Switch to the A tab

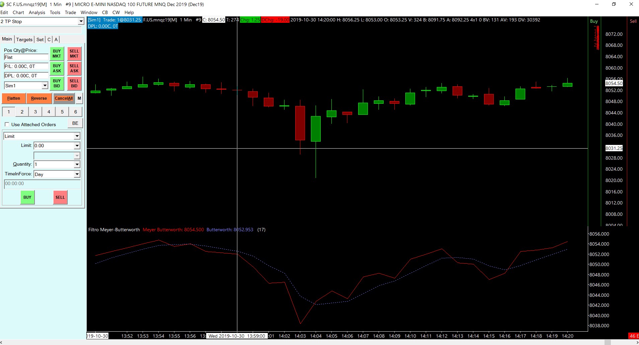click(x=56, y=39)
